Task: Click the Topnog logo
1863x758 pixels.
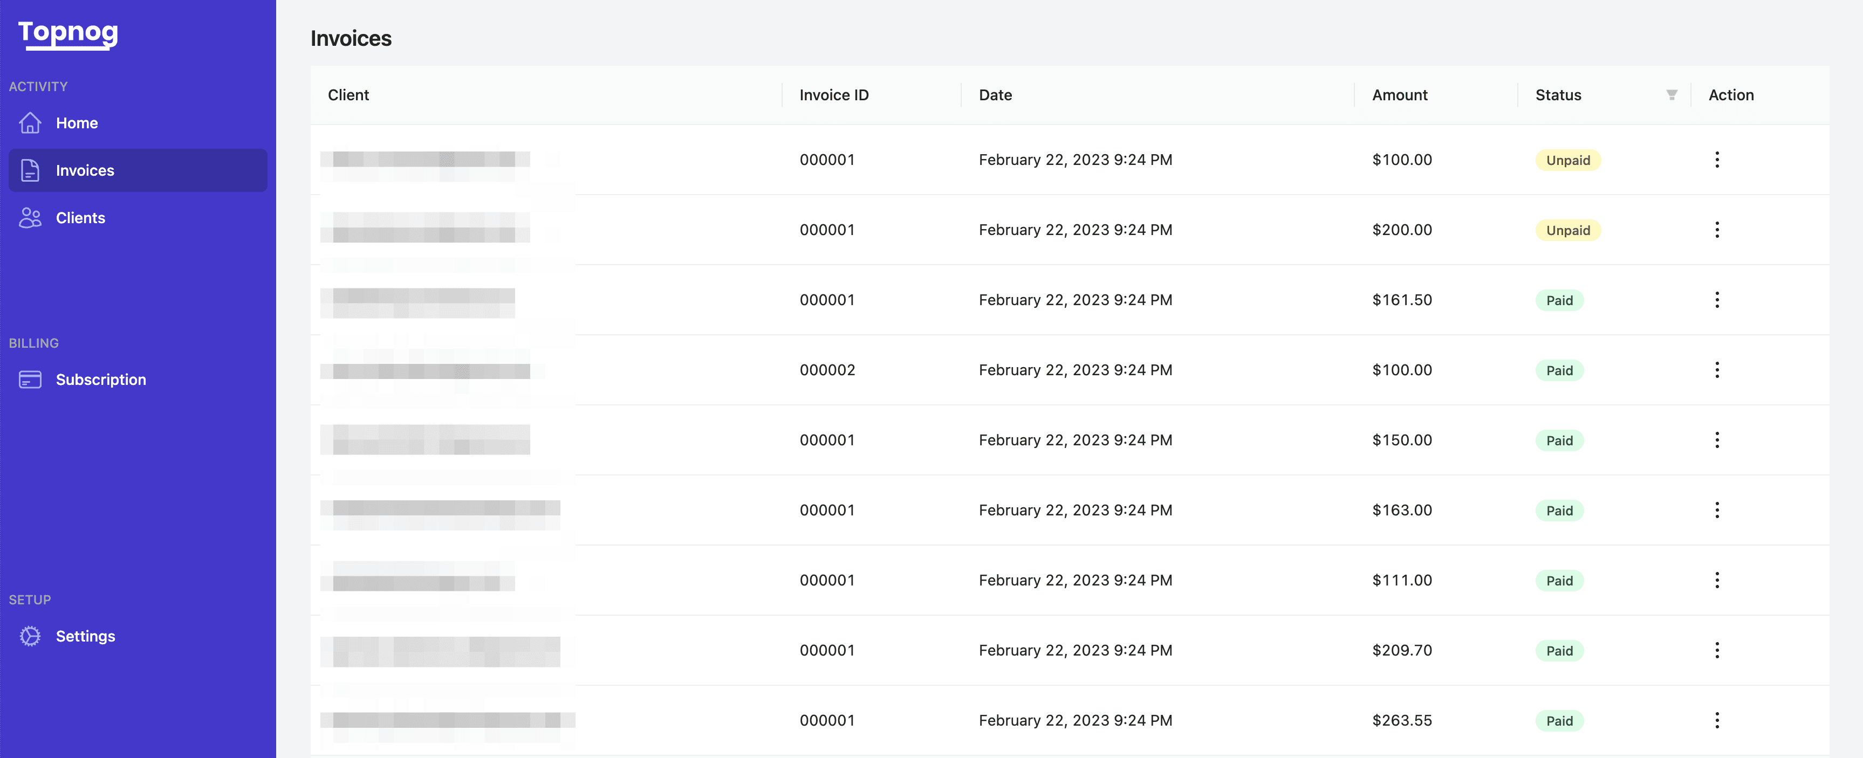Action: pyautogui.click(x=68, y=32)
